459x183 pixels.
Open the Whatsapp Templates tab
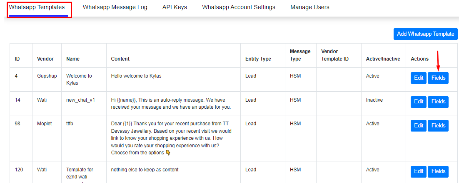click(37, 7)
